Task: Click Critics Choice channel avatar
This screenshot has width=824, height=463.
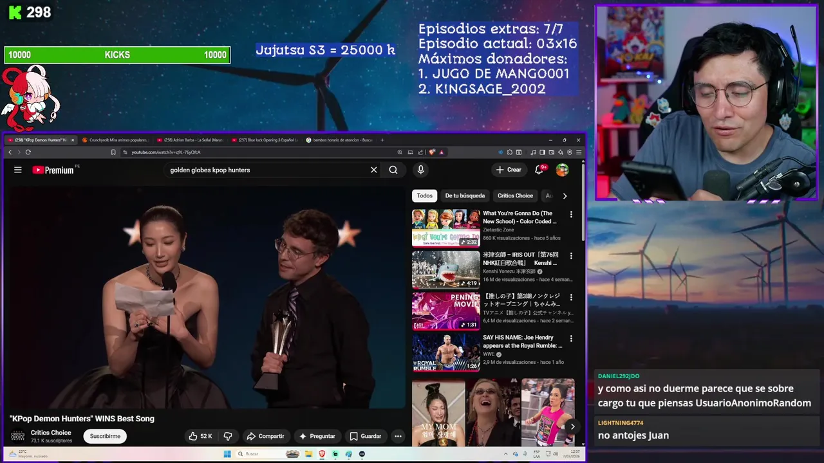Action: [x=18, y=436]
